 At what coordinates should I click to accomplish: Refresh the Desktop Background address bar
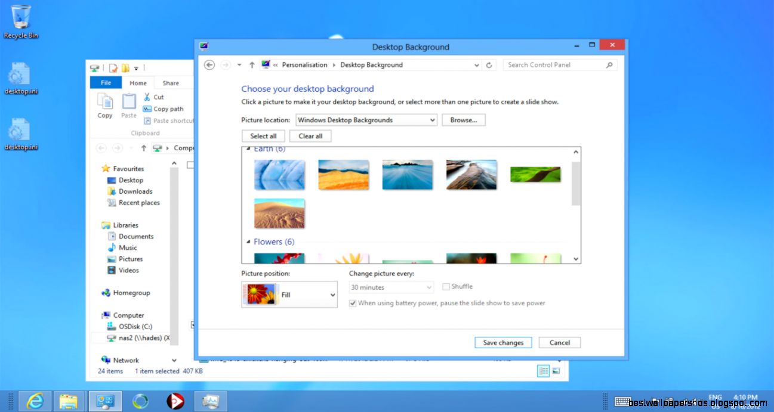tap(489, 65)
